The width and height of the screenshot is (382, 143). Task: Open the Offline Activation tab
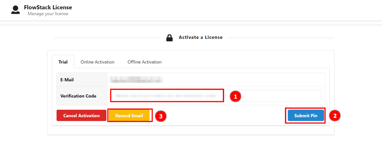(144, 62)
